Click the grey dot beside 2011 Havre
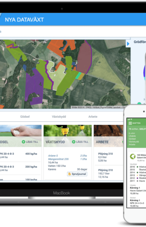Screen dimensions: 146x227 pyautogui.click(x=137, y=181)
